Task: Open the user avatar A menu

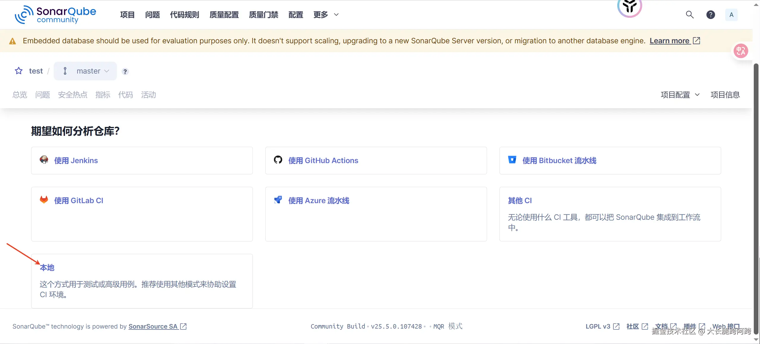Action: click(x=731, y=15)
